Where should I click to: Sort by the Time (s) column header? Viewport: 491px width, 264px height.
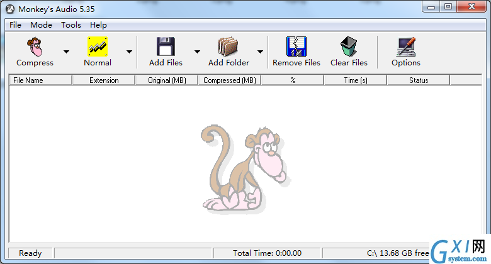pyautogui.click(x=356, y=80)
